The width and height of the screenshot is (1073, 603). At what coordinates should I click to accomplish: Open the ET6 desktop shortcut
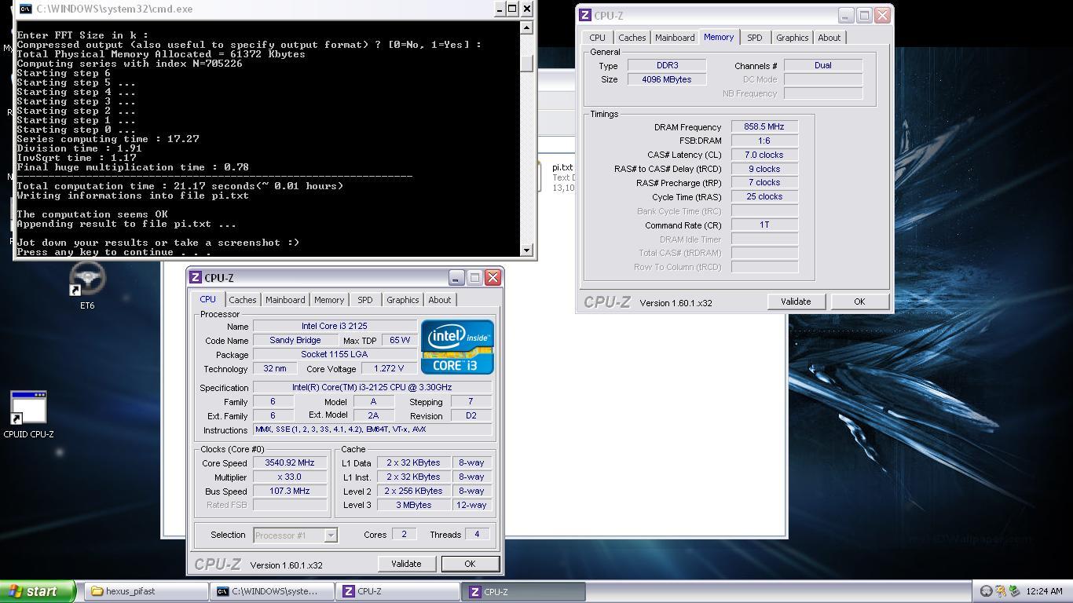point(87,286)
